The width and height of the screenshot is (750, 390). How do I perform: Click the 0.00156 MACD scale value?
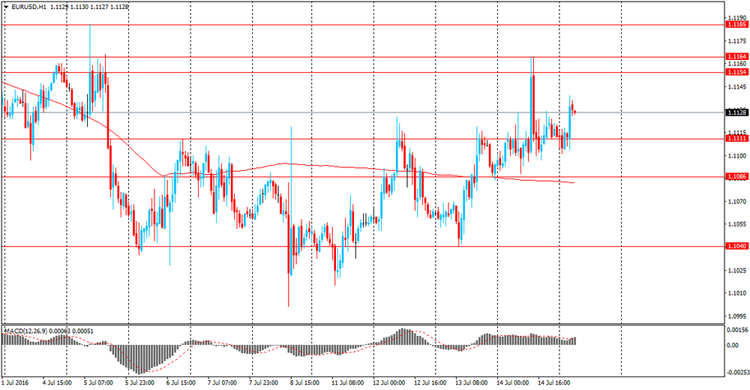738,330
